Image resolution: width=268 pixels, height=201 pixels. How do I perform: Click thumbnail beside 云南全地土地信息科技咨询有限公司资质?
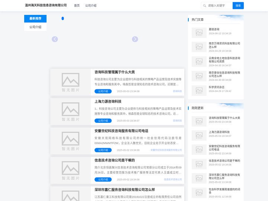[199, 61]
